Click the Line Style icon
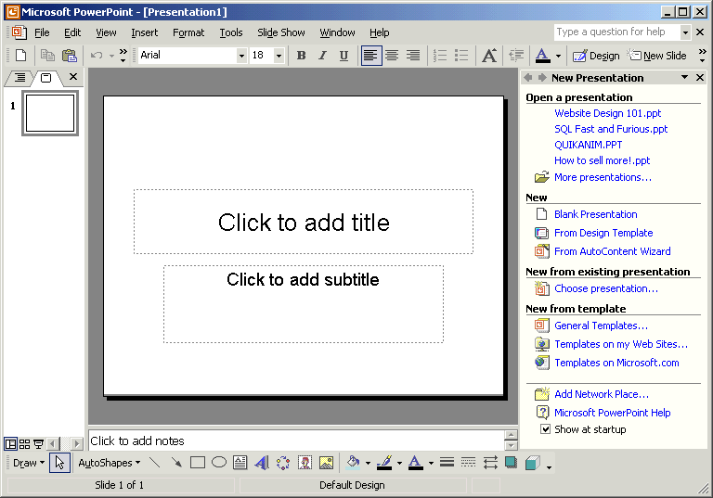 coord(447,463)
